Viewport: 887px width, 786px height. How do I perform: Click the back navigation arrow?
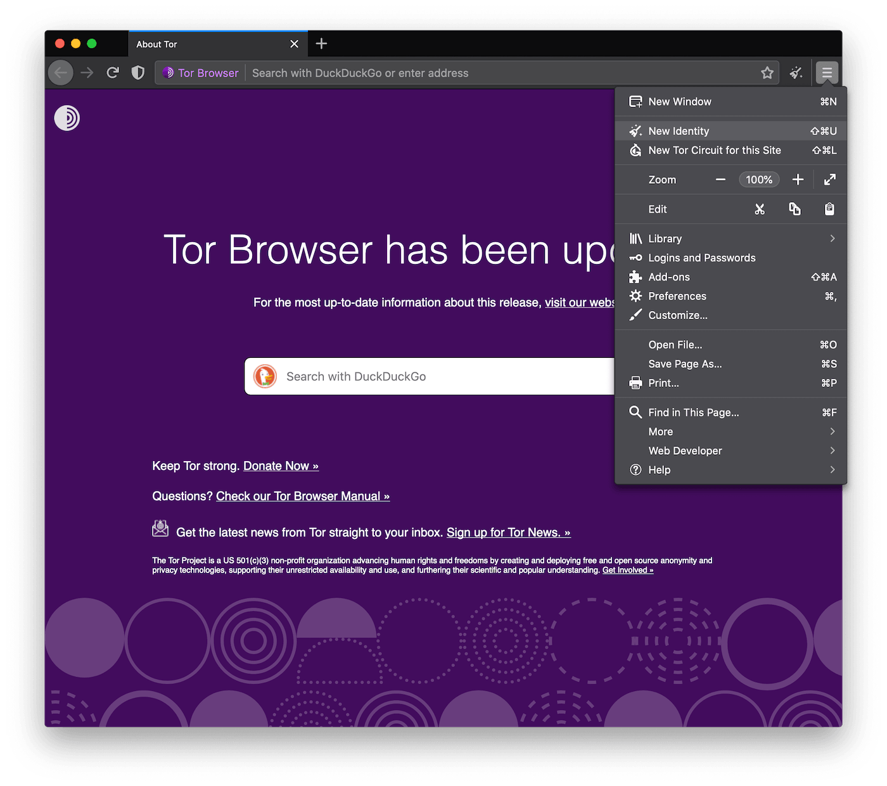[x=61, y=73]
